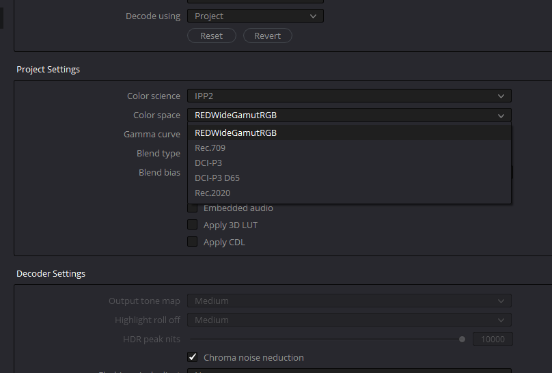Enable the Apply CDL checkbox
552x373 pixels.
coord(193,242)
